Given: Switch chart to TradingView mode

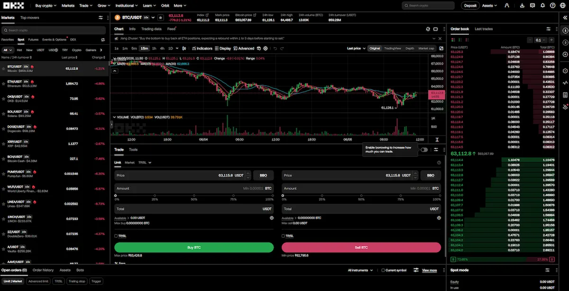Looking at the screenshot, I should [392, 48].
